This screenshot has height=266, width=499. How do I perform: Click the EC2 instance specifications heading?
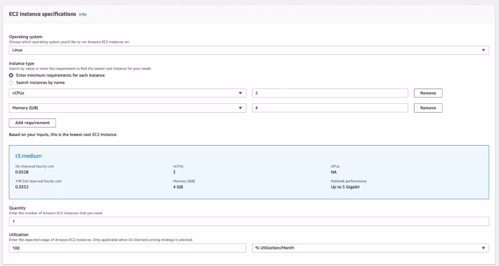(42, 14)
